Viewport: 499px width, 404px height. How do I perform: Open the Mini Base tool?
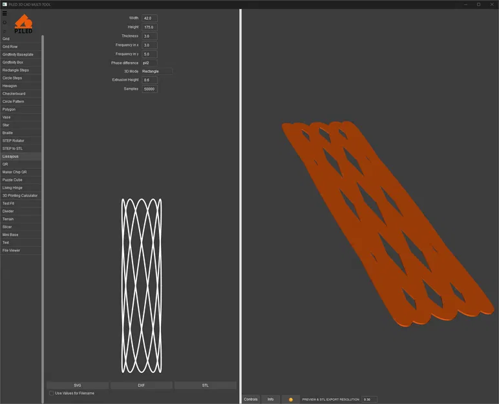tap(21, 235)
